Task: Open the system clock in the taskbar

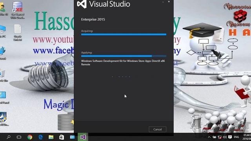Action: pyautogui.click(x=247, y=137)
